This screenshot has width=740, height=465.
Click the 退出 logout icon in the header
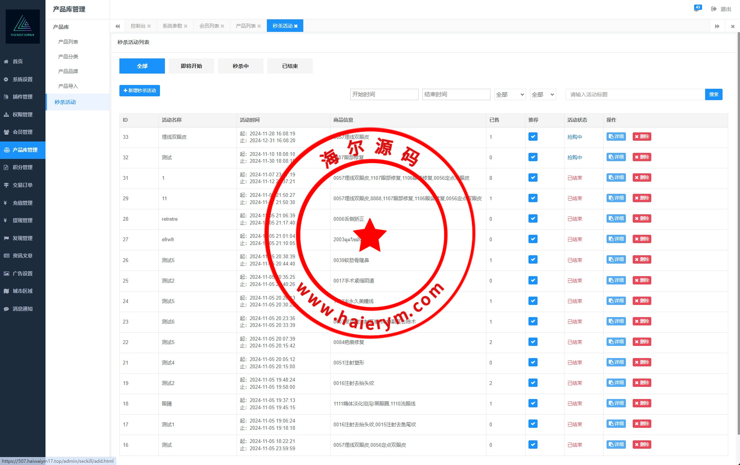(714, 9)
